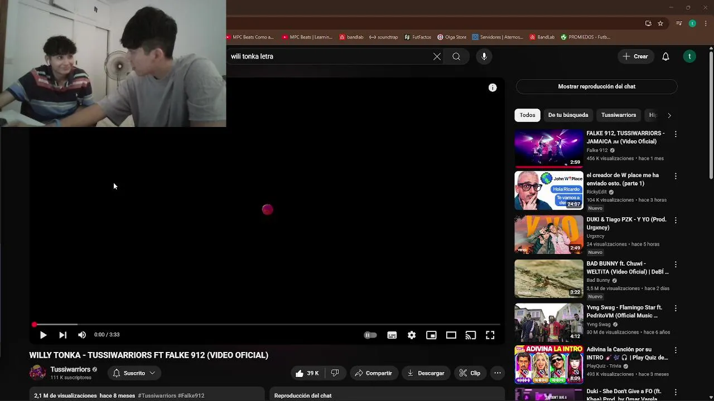Open Yvng Swag Flamingo Star title
Screen dimensions: 714x401
coord(624,311)
